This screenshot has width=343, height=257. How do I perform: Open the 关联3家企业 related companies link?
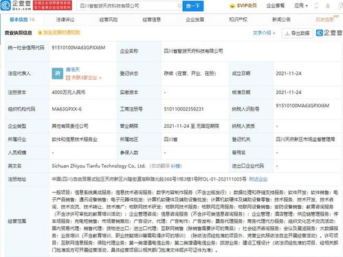tap(83, 78)
